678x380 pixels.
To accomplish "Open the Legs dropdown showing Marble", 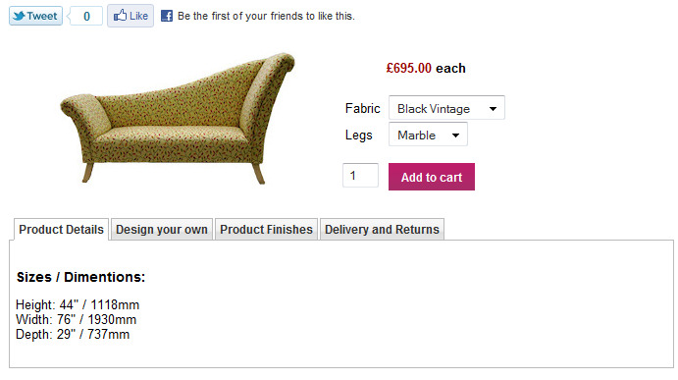I will tap(428, 135).
